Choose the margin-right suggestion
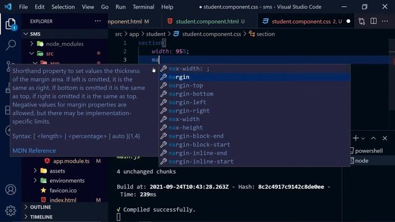 click(x=254, y=111)
